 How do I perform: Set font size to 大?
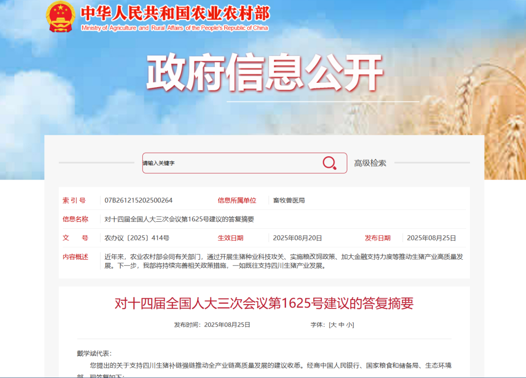pos(334,324)
